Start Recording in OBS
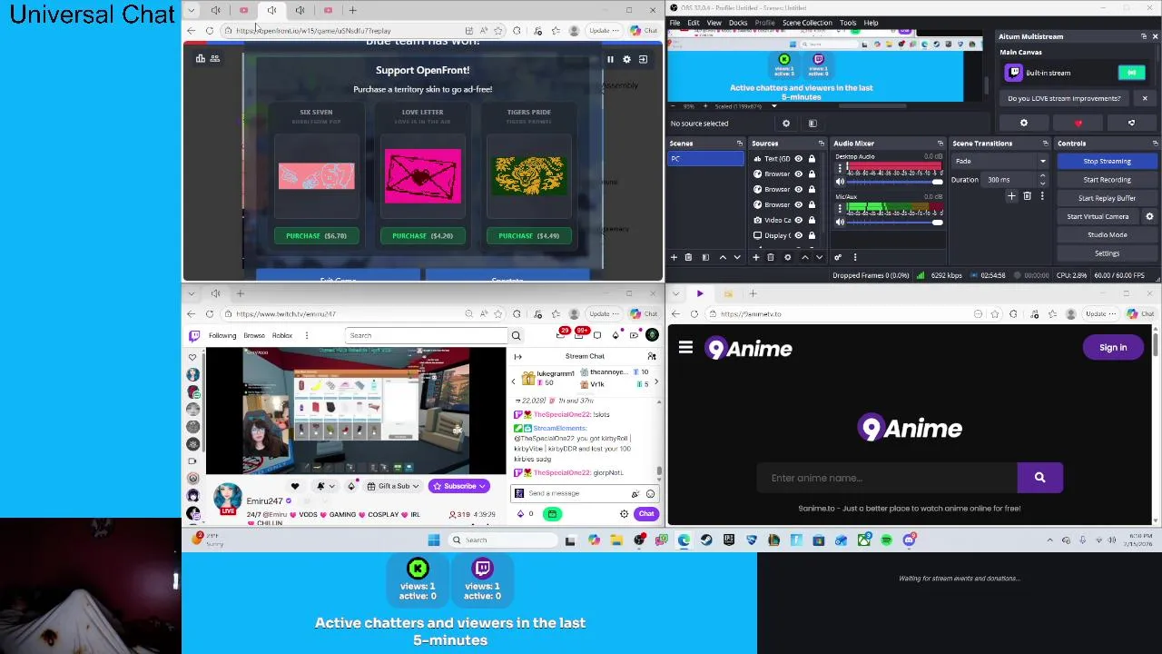This screenshot has width=1162, height=654. 1107,180
